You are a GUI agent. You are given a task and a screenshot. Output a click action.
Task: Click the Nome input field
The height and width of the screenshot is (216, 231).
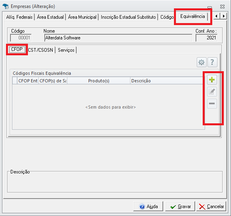coord(118,38)
